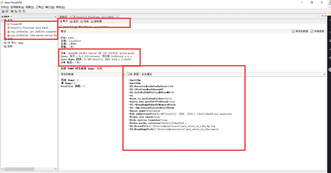Open the 文件 menu
The width and height of the screenshot is (331, 173).
(x=5, y=7)
